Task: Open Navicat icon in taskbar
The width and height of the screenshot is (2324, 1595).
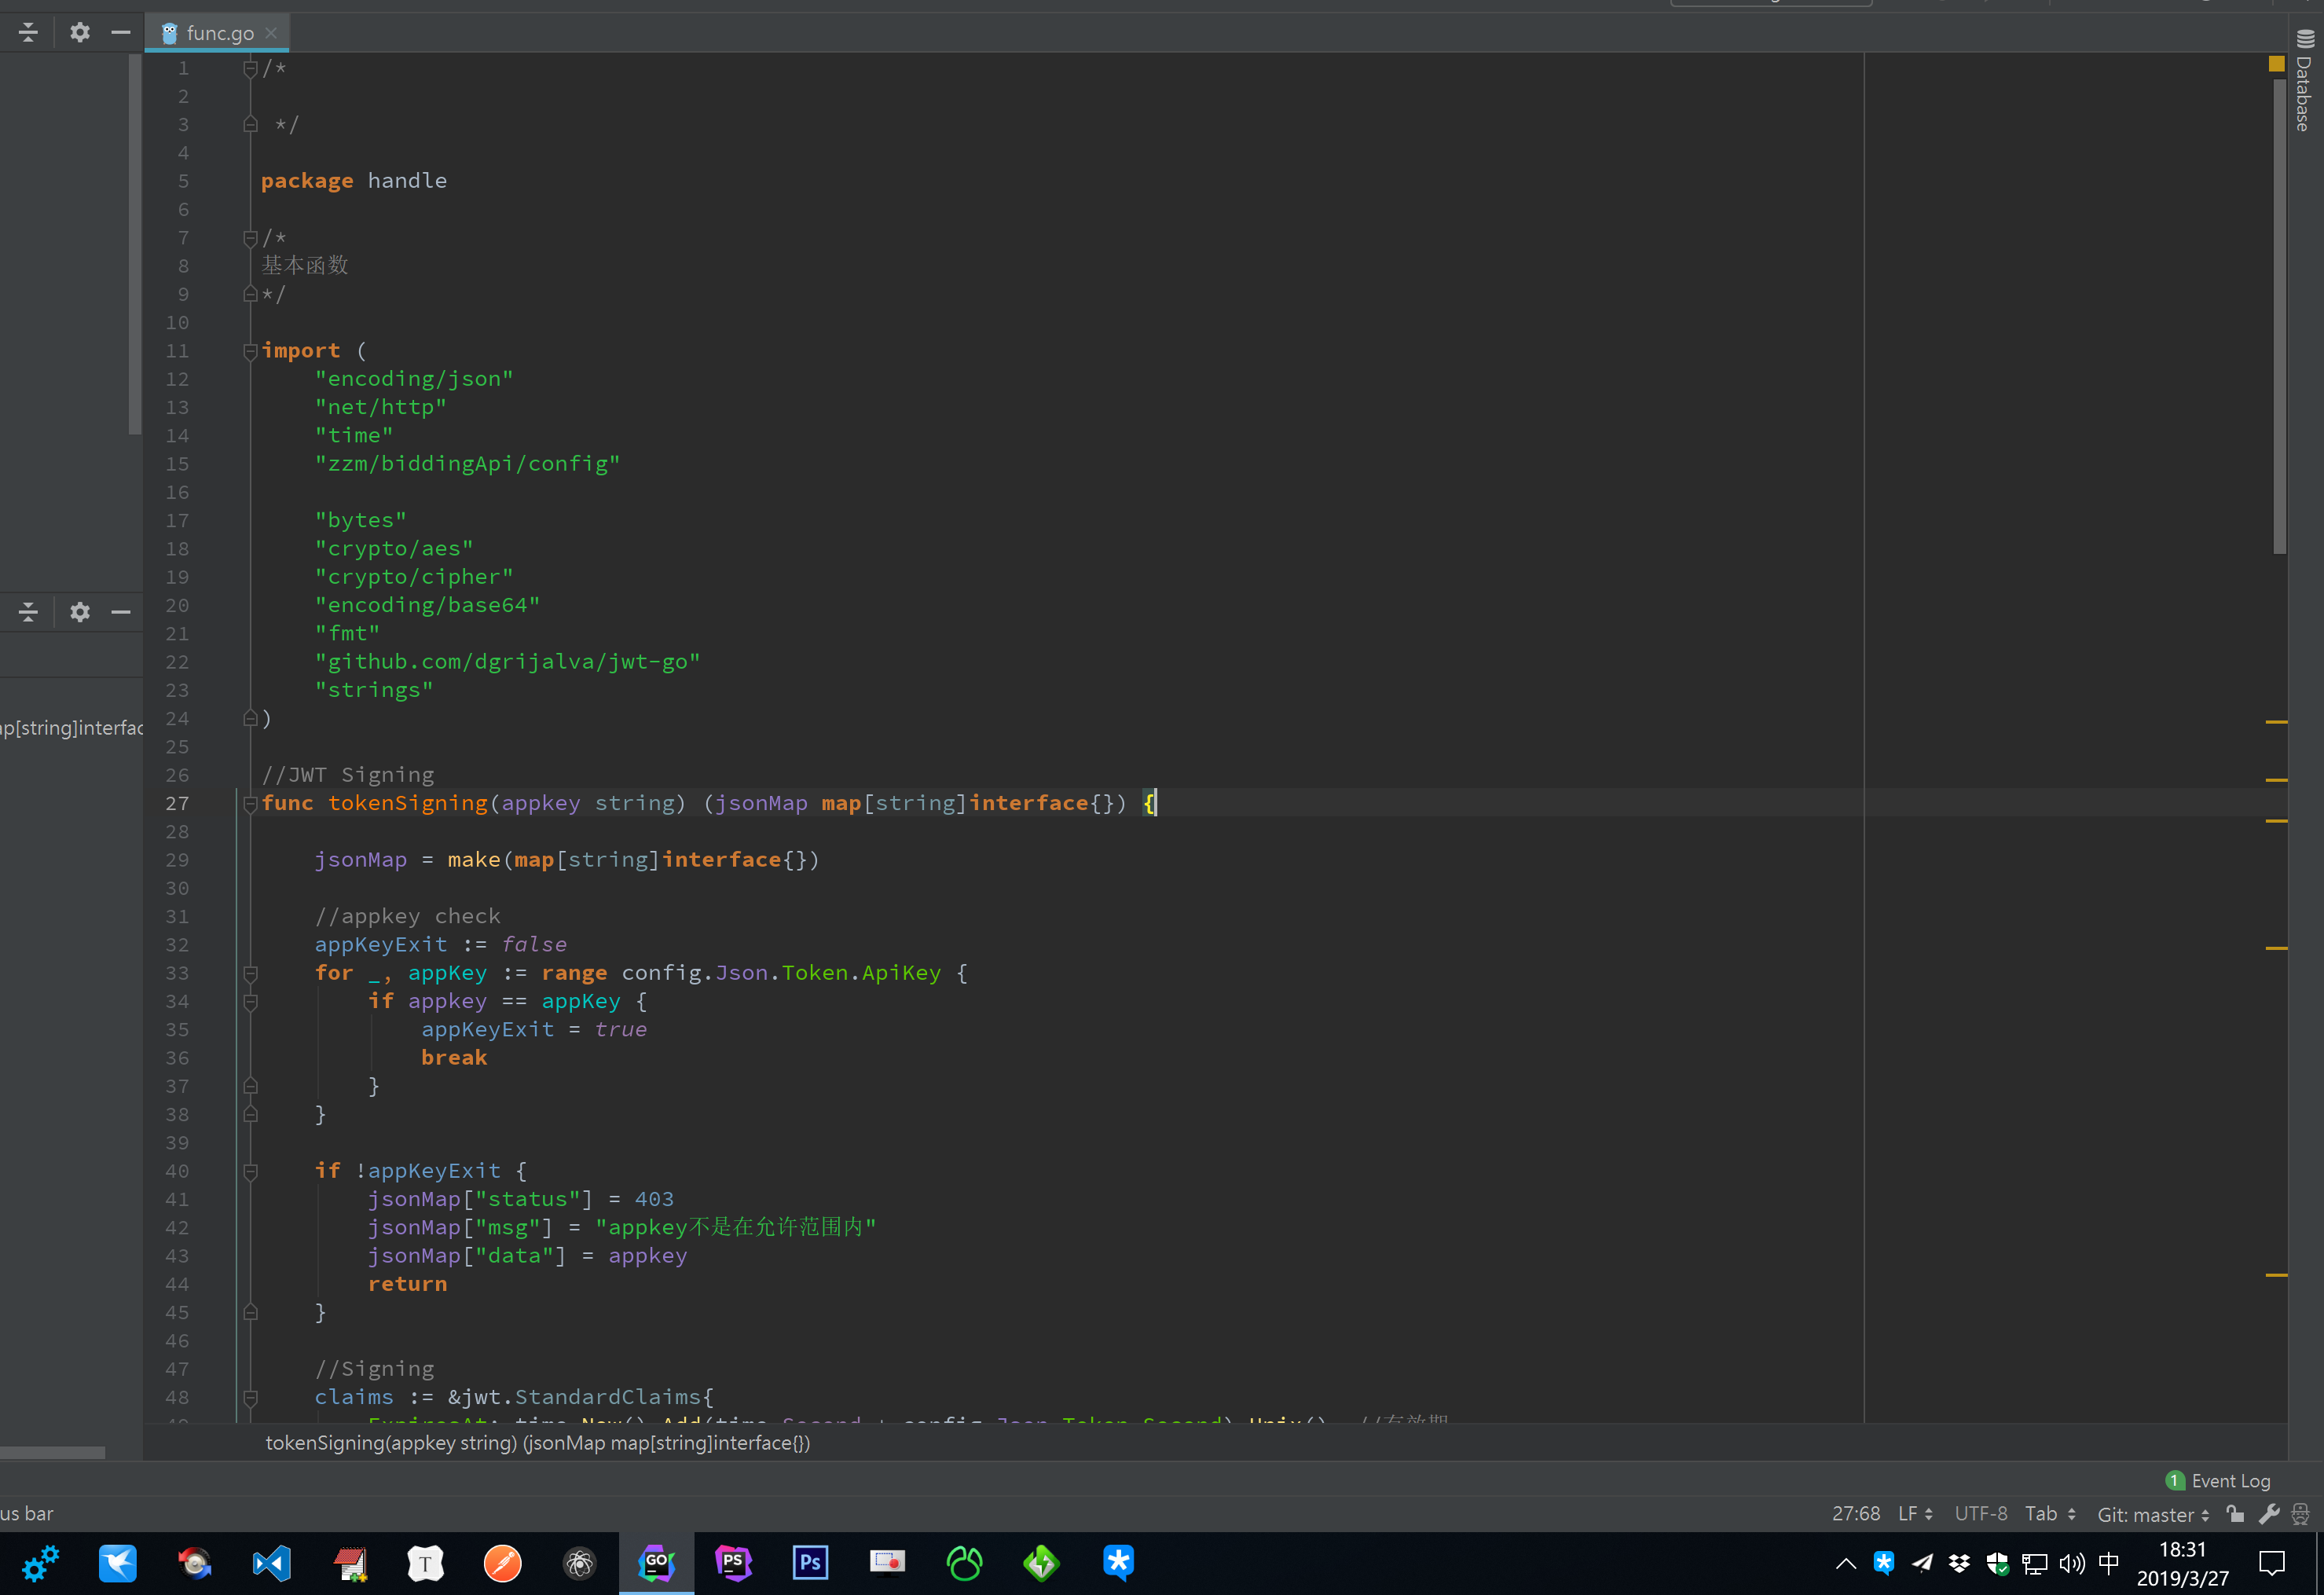Action: tap(964, 1563)
